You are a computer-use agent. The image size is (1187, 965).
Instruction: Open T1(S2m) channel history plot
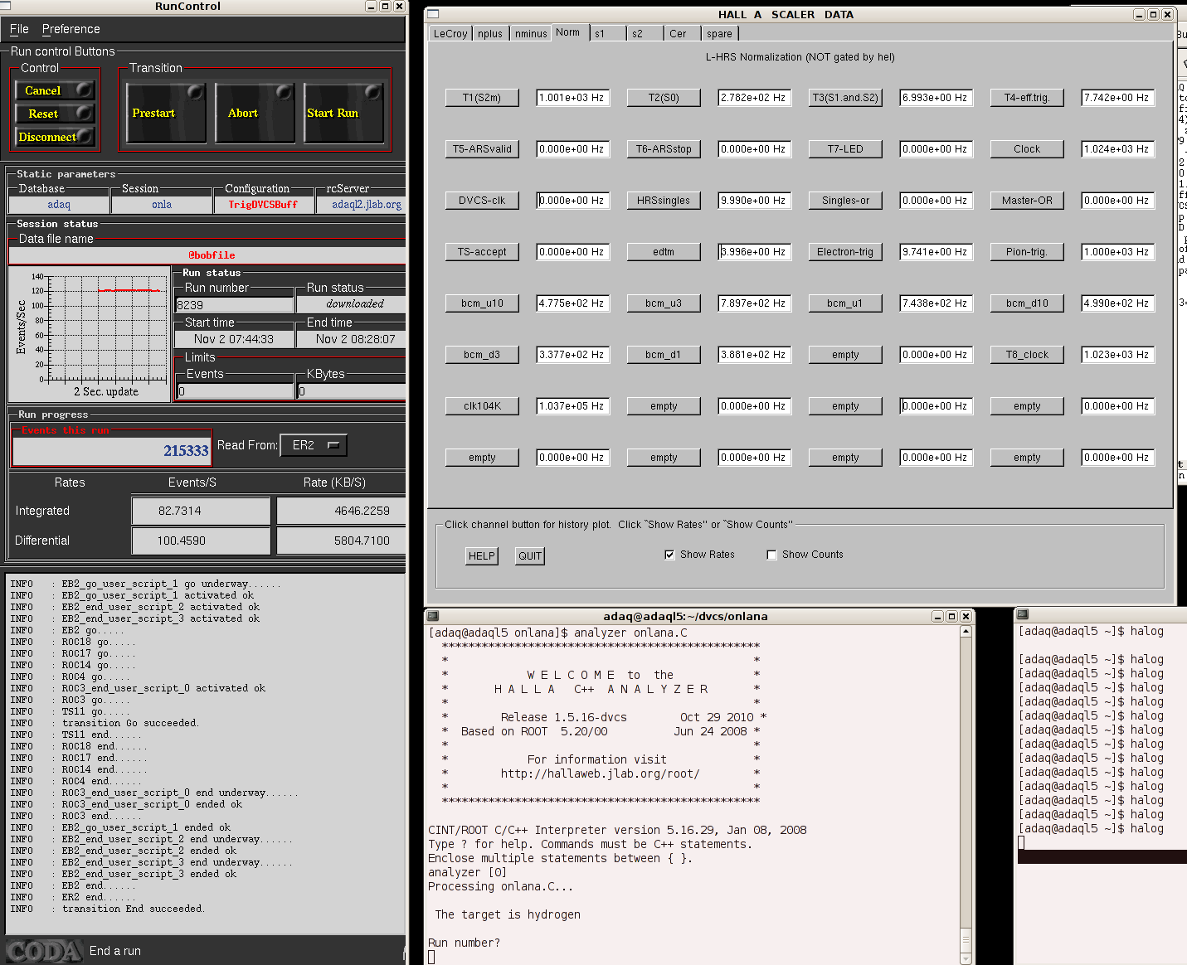[482, 98]
